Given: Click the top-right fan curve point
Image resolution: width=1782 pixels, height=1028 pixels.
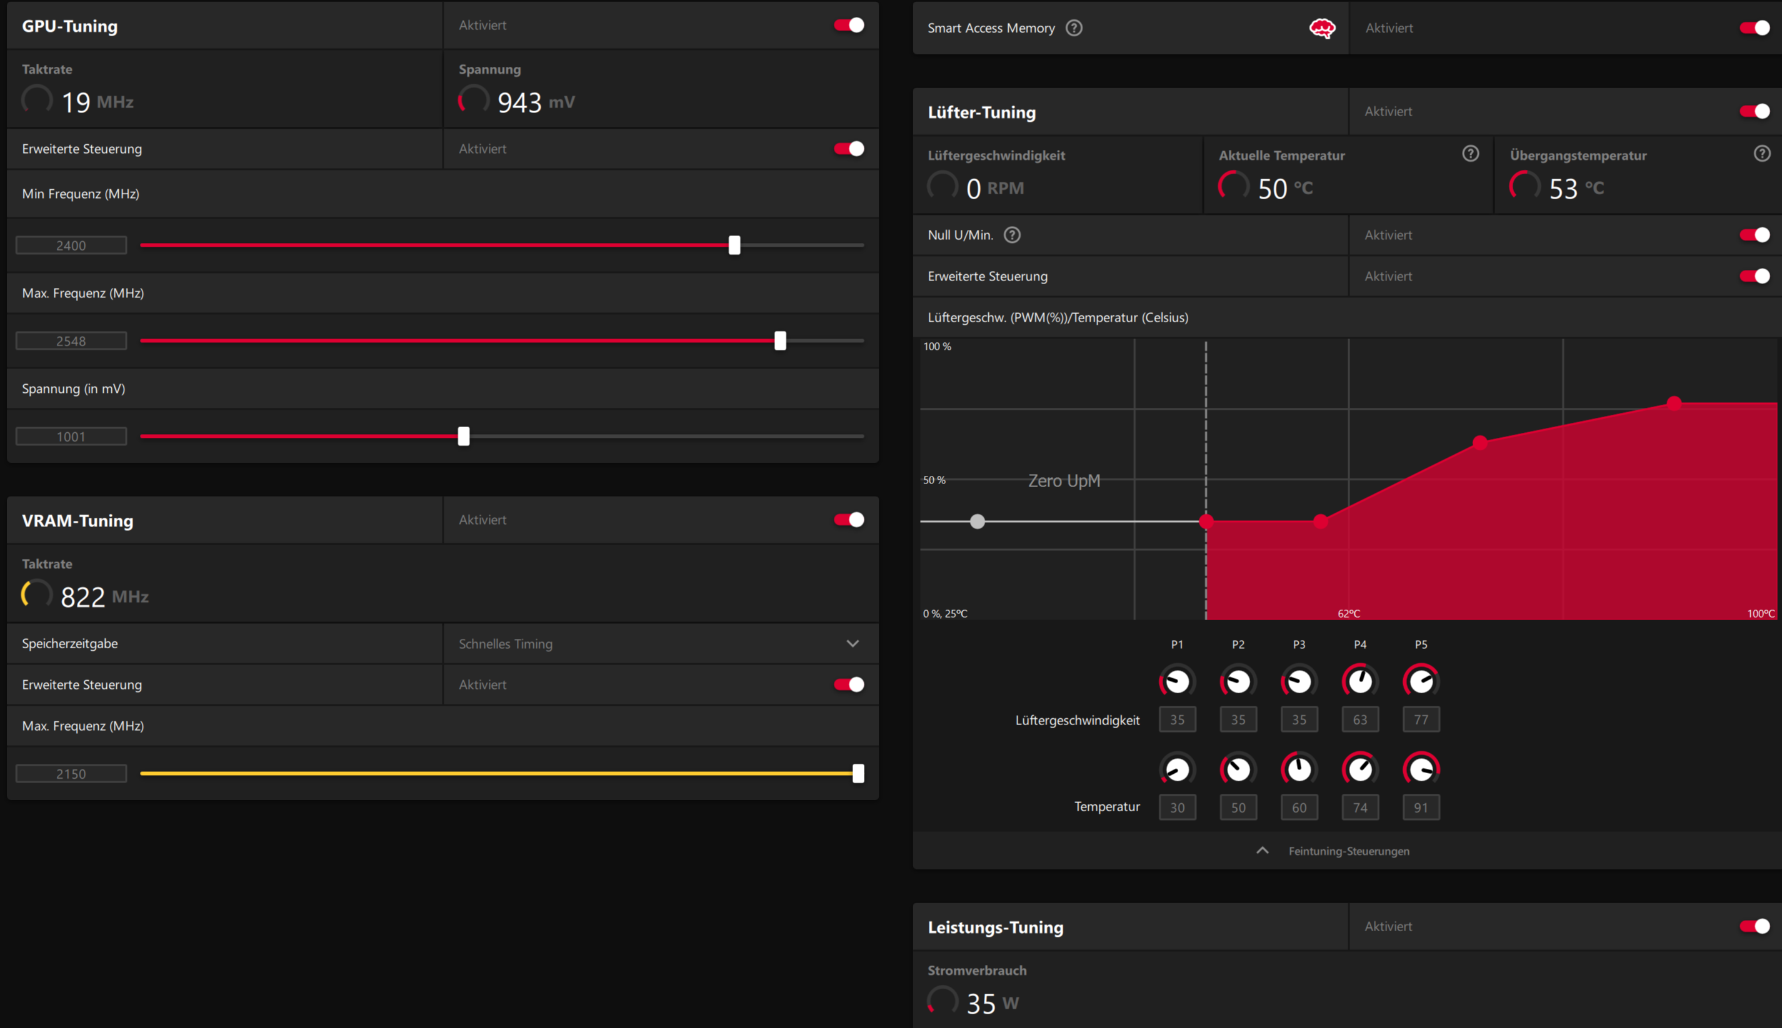Looking at the screenshot, I should (x=1674, y=403).
